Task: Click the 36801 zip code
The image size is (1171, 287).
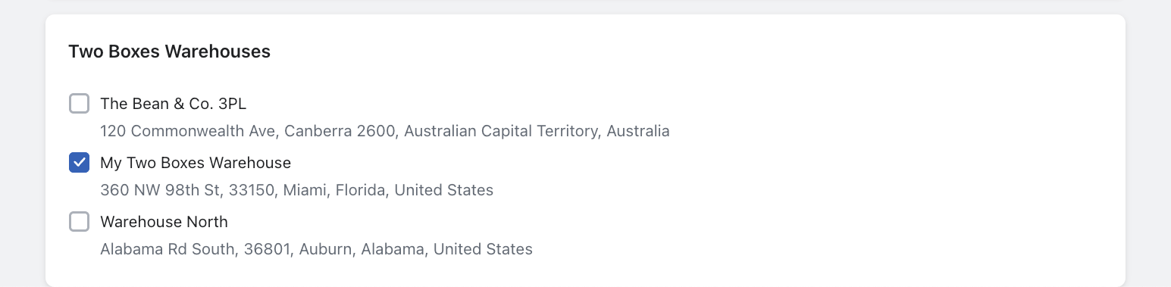Action: (268, 249)
